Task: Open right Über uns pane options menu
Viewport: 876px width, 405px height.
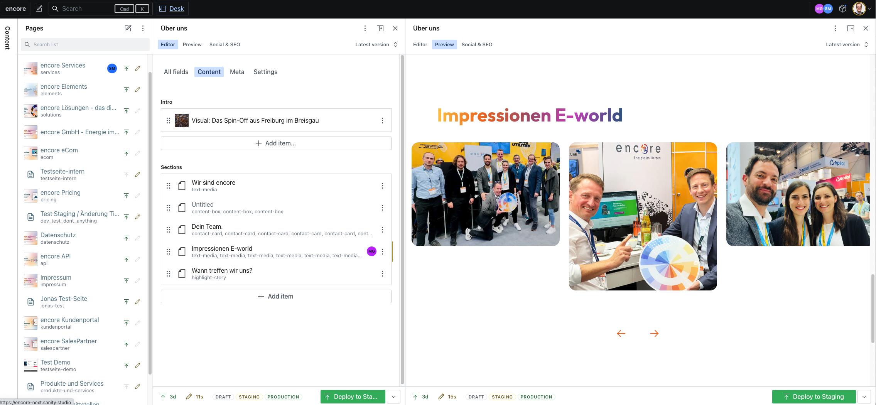Action: point(835,28)
